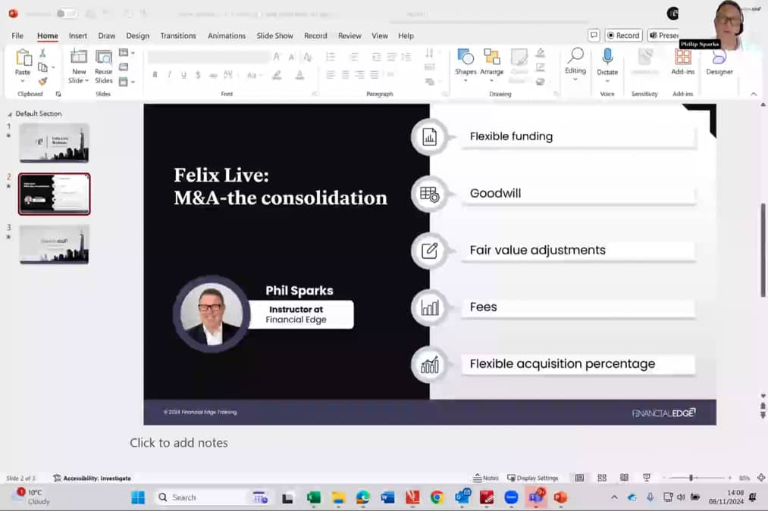Expand the Paste options dropdown arrow

point(23,81)
